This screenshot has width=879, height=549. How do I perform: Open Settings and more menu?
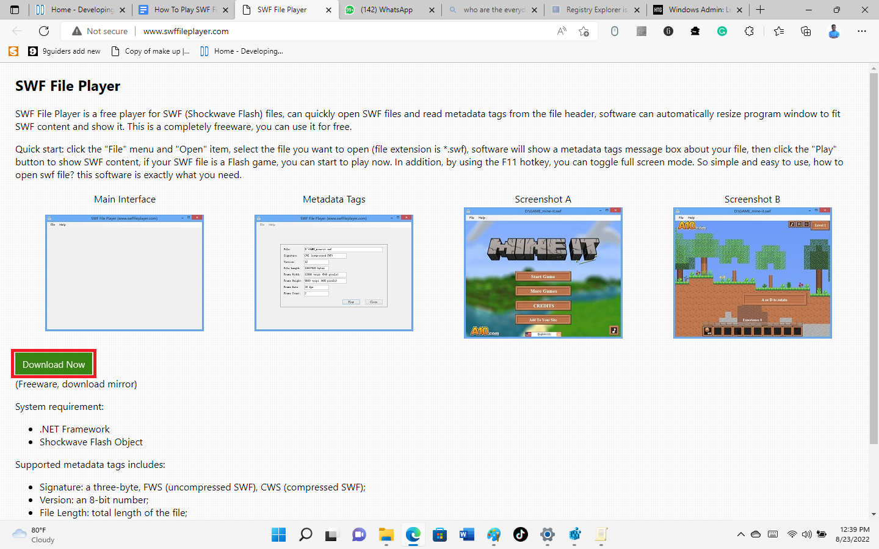pos(862,31)
